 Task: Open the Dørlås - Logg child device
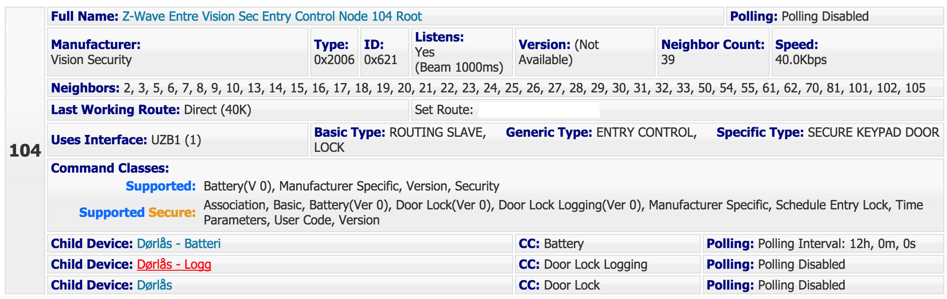click(174, 265)
